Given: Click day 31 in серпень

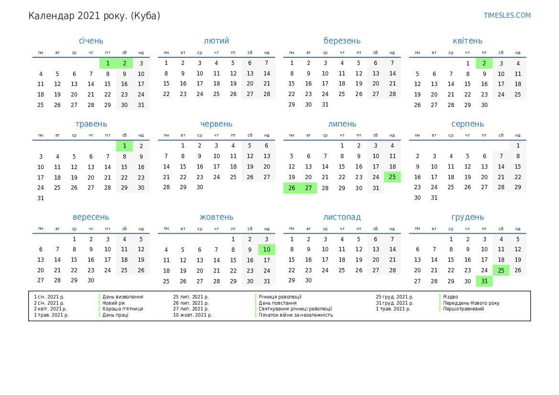Looking at the screenshot, I should click(x=434, y=198).
